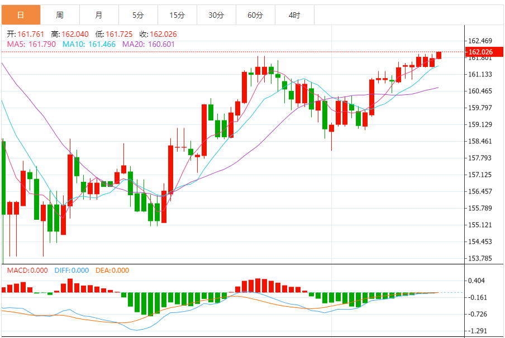Image resolution: width=505 pixels, height=338 pixels.
Task: Click the DEA: 0.000 label
Action: 112,270
